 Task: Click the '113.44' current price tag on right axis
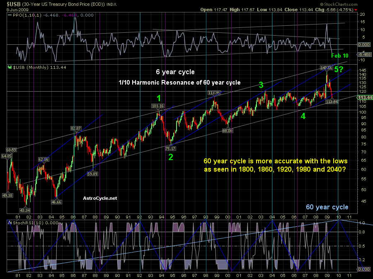[x=365, y=97]
